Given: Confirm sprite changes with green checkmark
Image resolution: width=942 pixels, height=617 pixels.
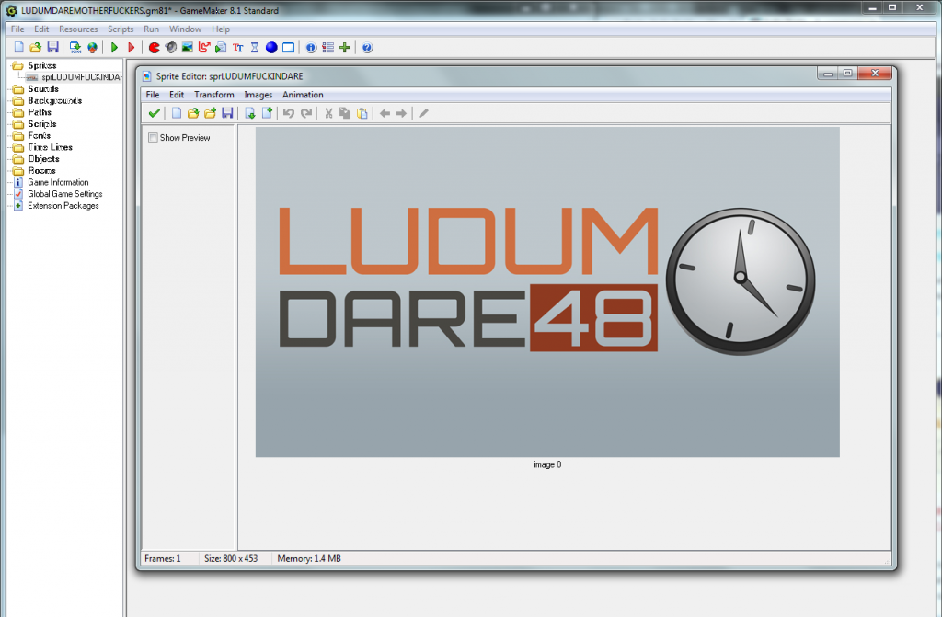Looking at the screenshot, I should pos(155,113).
